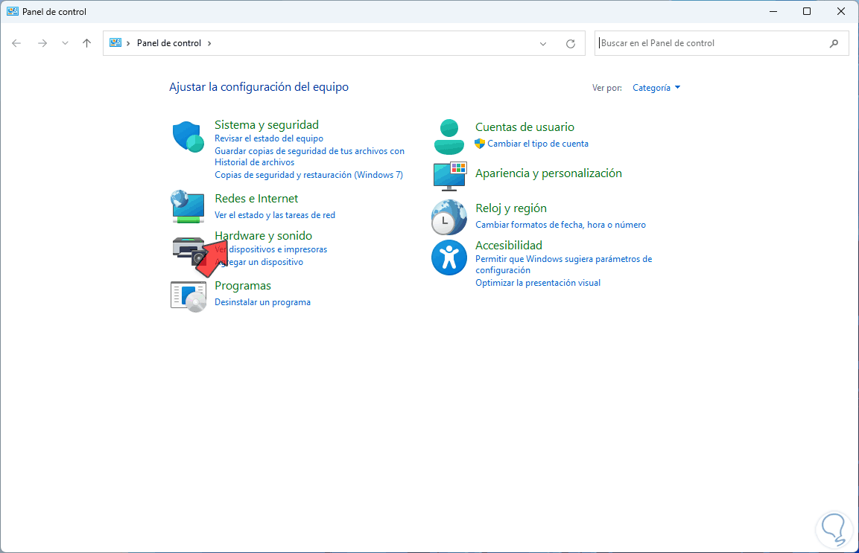This screenshot has height=553, width=859.
Task: Open Optimizar la presentación visual link
Action: click(x=537, y=283)
